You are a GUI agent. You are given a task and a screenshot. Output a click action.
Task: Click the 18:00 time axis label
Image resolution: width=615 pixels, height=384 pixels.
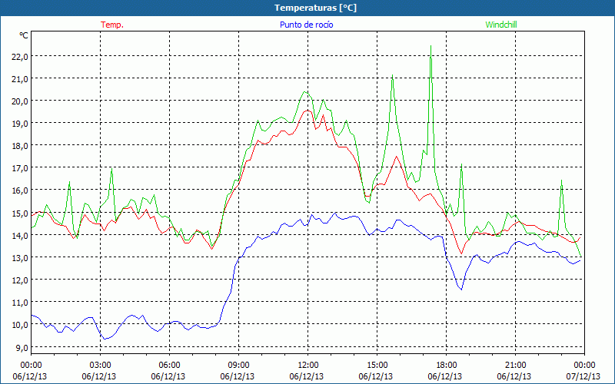446,366
